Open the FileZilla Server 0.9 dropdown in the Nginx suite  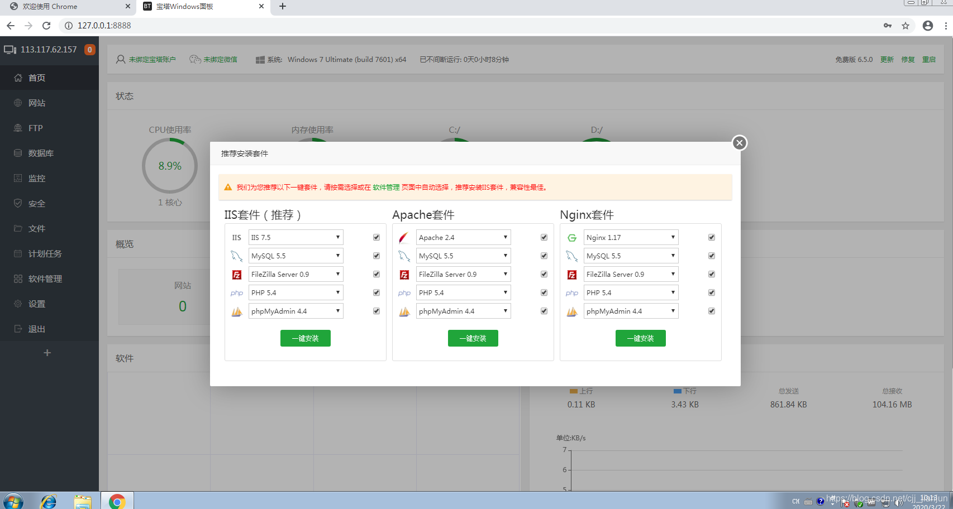631,274
